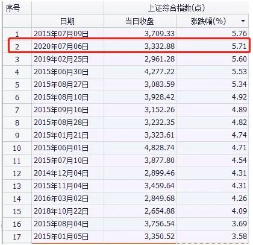Click closing value 3,350.52
This screenshot has height=245, width=253.
coord(160,237)
